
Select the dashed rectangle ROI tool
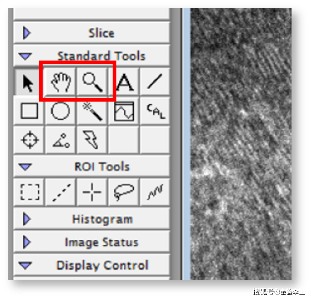pos(29,192)
